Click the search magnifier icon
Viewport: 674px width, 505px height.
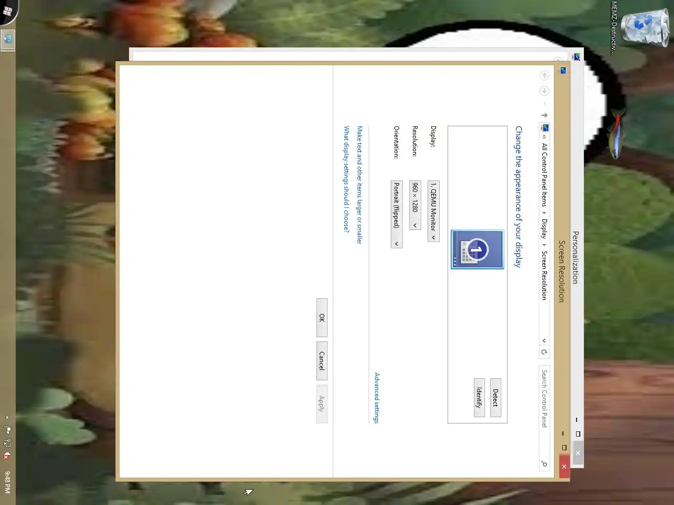coord(544,464)
